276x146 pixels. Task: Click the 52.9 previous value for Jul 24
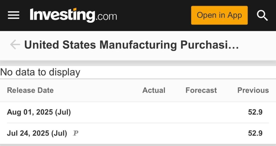point(255,133)
